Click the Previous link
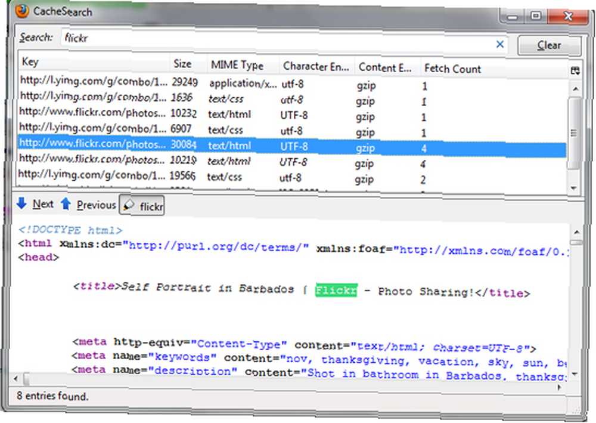The height and width of the screenshot is (423, 596). (96, 205)
